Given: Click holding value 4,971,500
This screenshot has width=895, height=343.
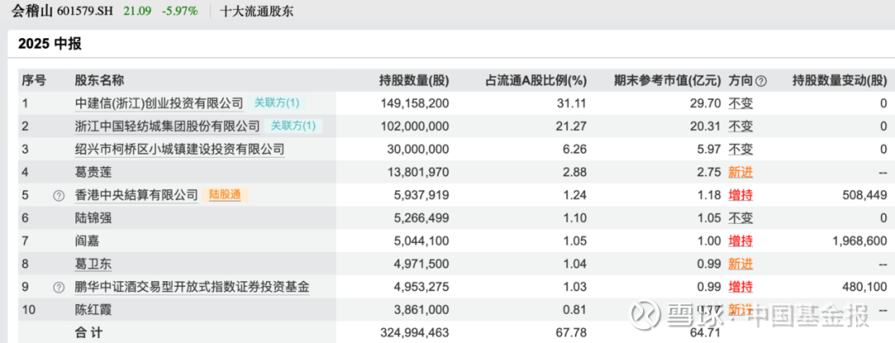Looking at the screenshot, I should coord(422,264).
